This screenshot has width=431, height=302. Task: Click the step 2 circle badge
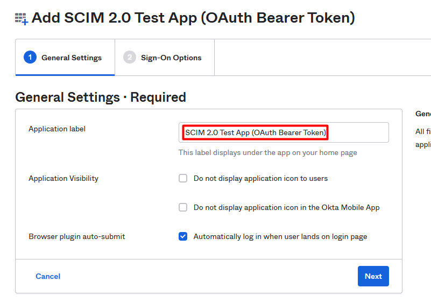pyautogui.click(x=130, y=57)
